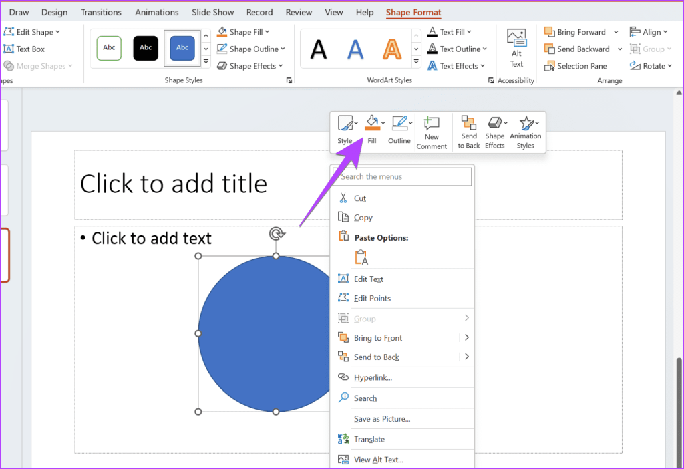
Task: Select the black Abc shape style swatch
Action: 146,48
